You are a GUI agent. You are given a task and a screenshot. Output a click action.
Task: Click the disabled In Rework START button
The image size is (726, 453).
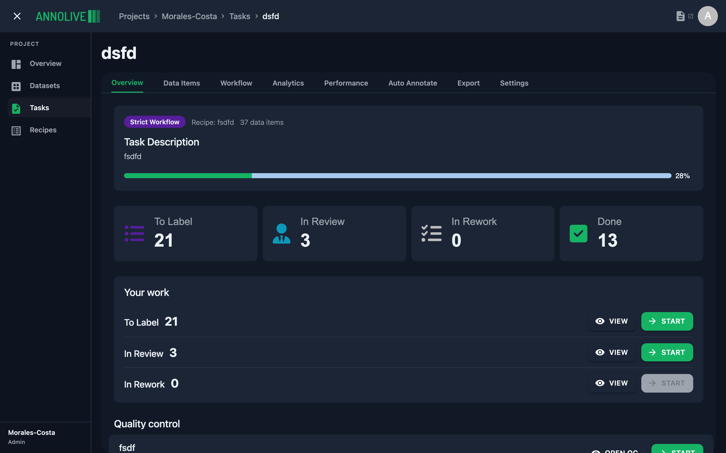tap(667, 383)
